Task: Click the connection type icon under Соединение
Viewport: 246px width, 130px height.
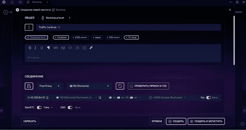Action: [x=29, y=86]
